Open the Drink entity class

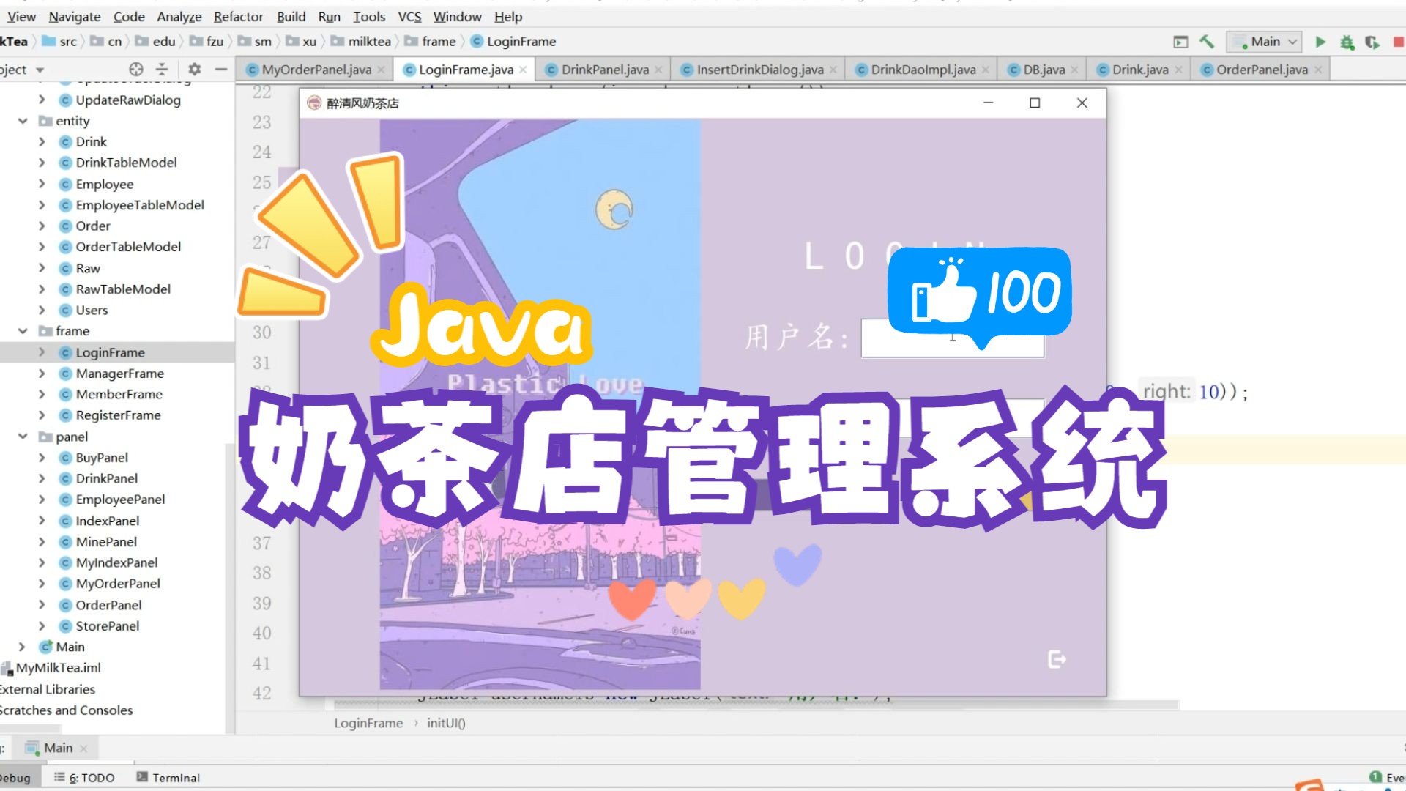pyautogui.click(x=90, y=141)
